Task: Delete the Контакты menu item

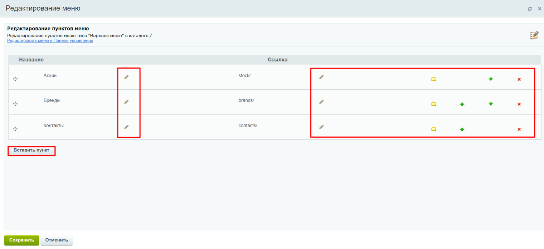Action: 519,129
